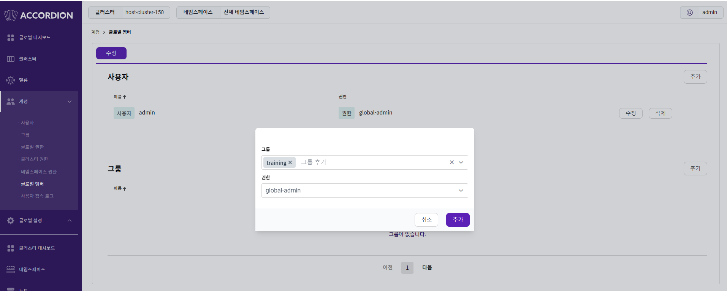This screenshot has width=727, height=291.
Task: Clear all selected groups in 그룹 field
Action: point(452,162)
